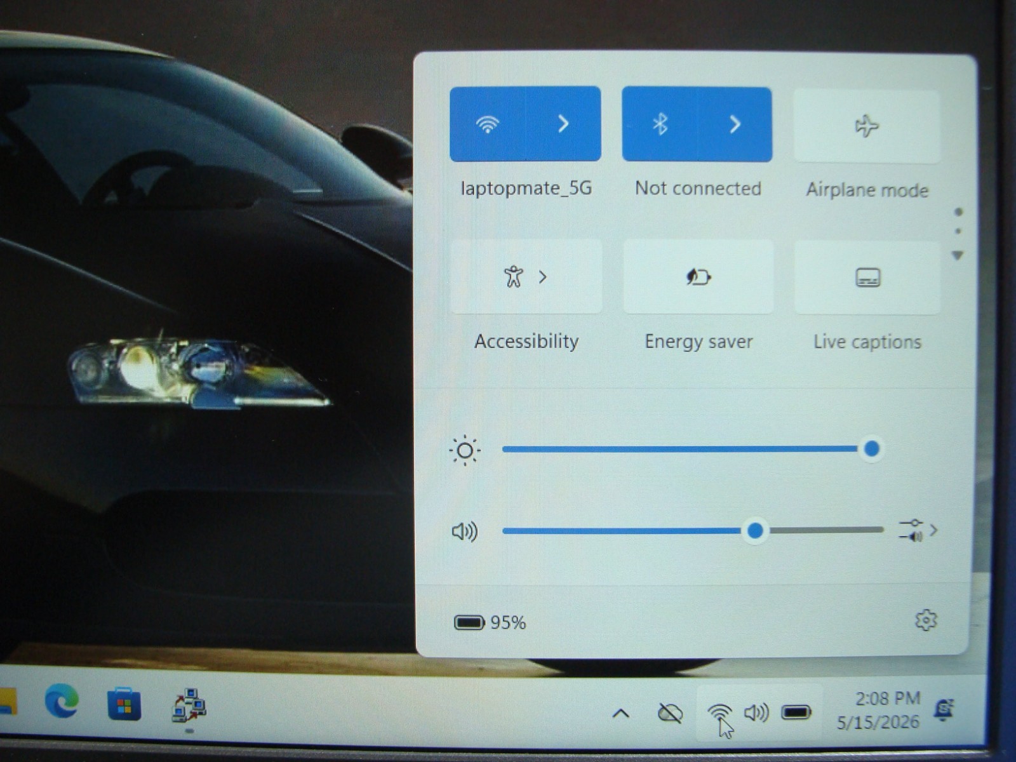The height and width of the screenshot is (762, 1016).
Task: Click the taskbar volume tray icon
Action: pos(756,712)
